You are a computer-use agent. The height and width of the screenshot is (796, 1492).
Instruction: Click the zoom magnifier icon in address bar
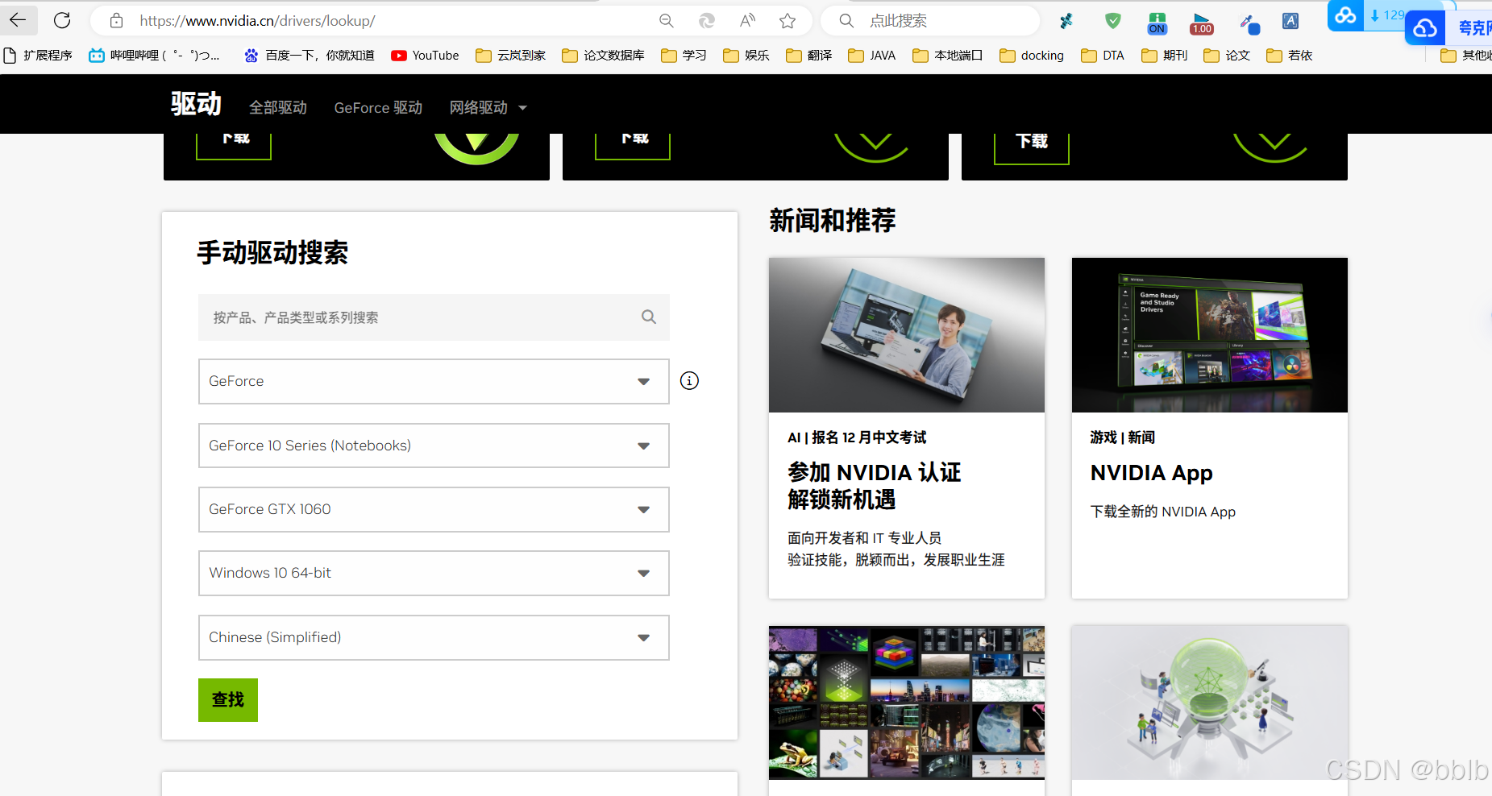(x=667, y=21)
